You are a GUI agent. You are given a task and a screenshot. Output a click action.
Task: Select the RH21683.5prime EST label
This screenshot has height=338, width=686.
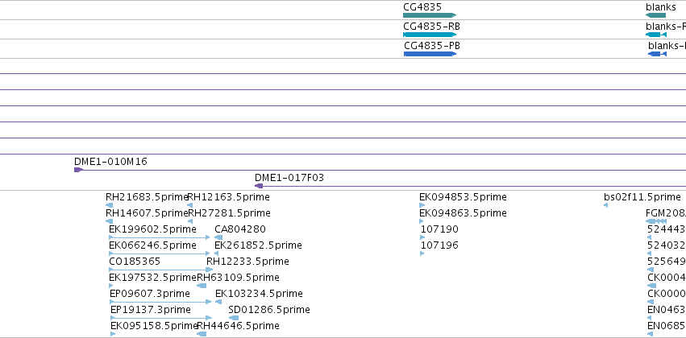click(147, 197)
